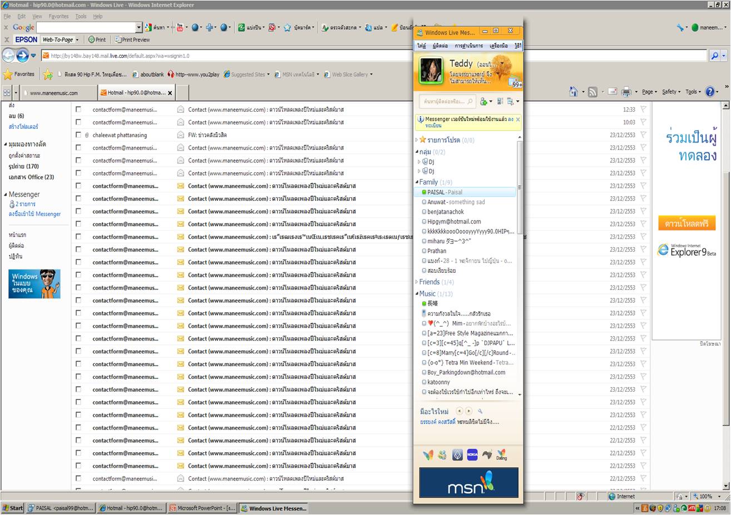Click the RSS feeds icon in IE
Viewport: 731px width, 515px height.
point(592,92)
